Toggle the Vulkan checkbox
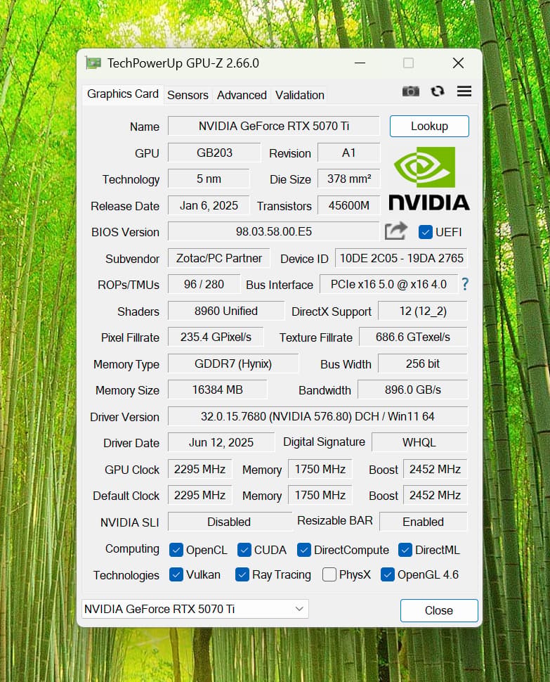The image size is (550, 682). pos(176,574)
